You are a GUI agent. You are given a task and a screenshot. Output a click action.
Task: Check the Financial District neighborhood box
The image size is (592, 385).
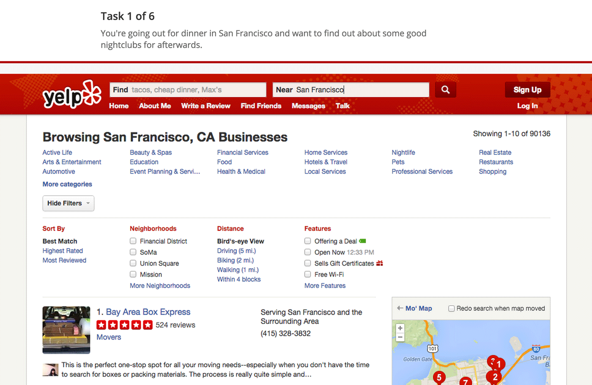(x=133, y=241)
